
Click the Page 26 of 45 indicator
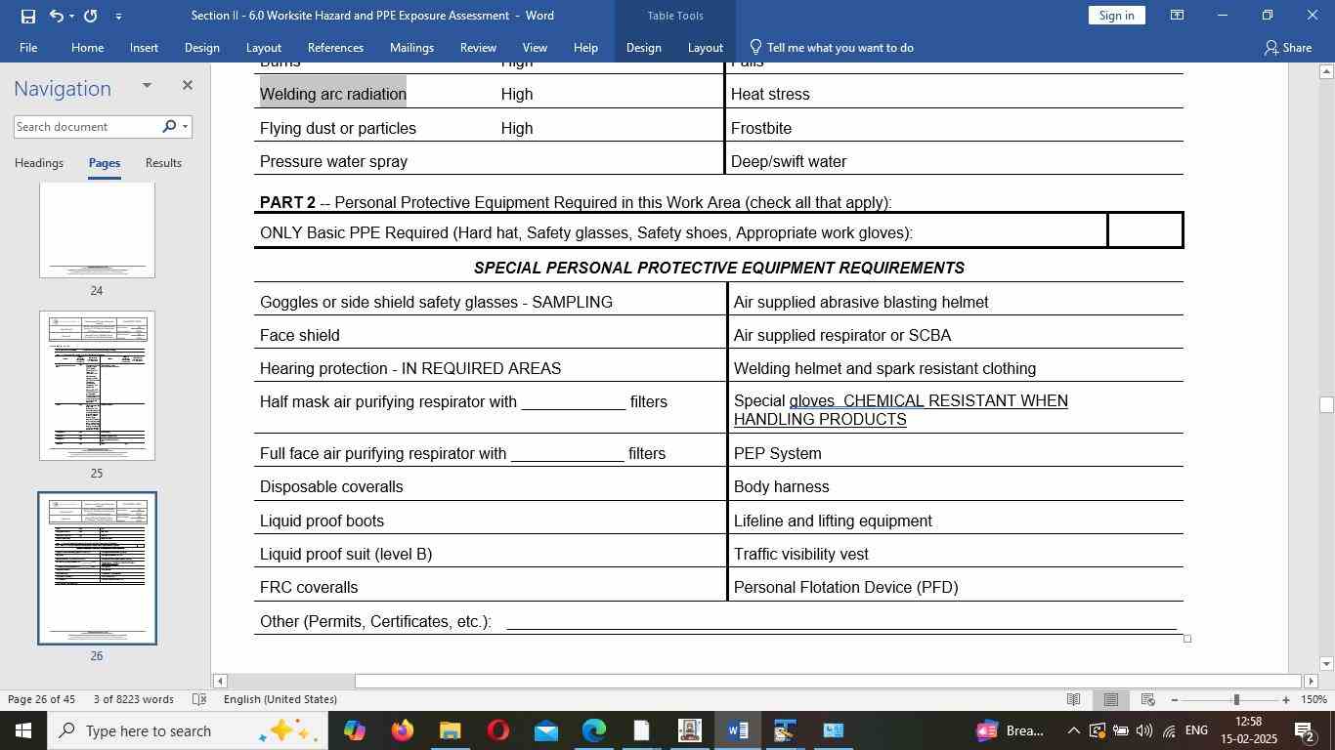click(x=41, y=699)
